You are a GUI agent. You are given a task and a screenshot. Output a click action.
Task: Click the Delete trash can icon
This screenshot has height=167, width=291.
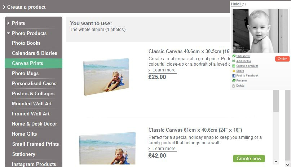234,85
